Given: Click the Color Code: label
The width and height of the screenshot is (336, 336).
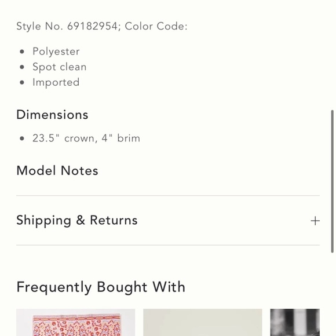Looking at the screenshot, I should [156, 26].
